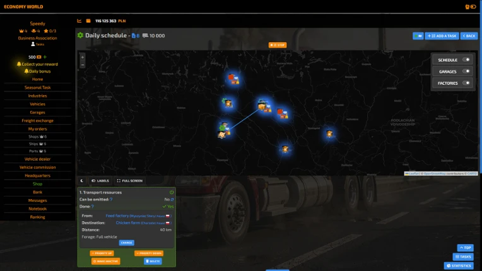Click the Priority down button

(149, 253)
